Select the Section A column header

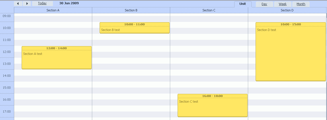click(53, 10)
